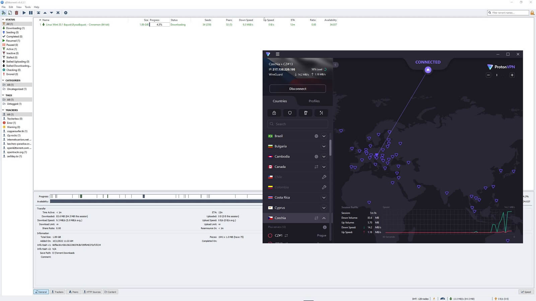Move torrent up in queue
This screenshot has width=536, height=301.
(45, 13)
